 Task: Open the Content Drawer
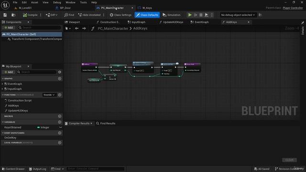[13, 169]
